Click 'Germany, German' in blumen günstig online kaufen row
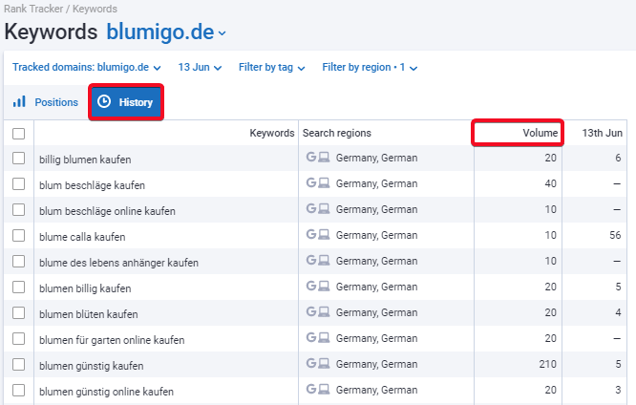The width and height of the screenshot is (636, 405). 376,390
